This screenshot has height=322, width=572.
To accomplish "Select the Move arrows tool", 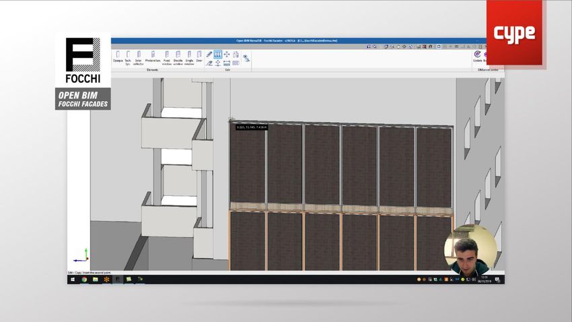I will tap(227, 54).
